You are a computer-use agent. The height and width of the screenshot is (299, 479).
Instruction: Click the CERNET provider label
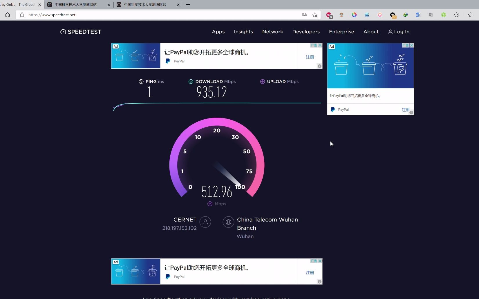point(185,220)
